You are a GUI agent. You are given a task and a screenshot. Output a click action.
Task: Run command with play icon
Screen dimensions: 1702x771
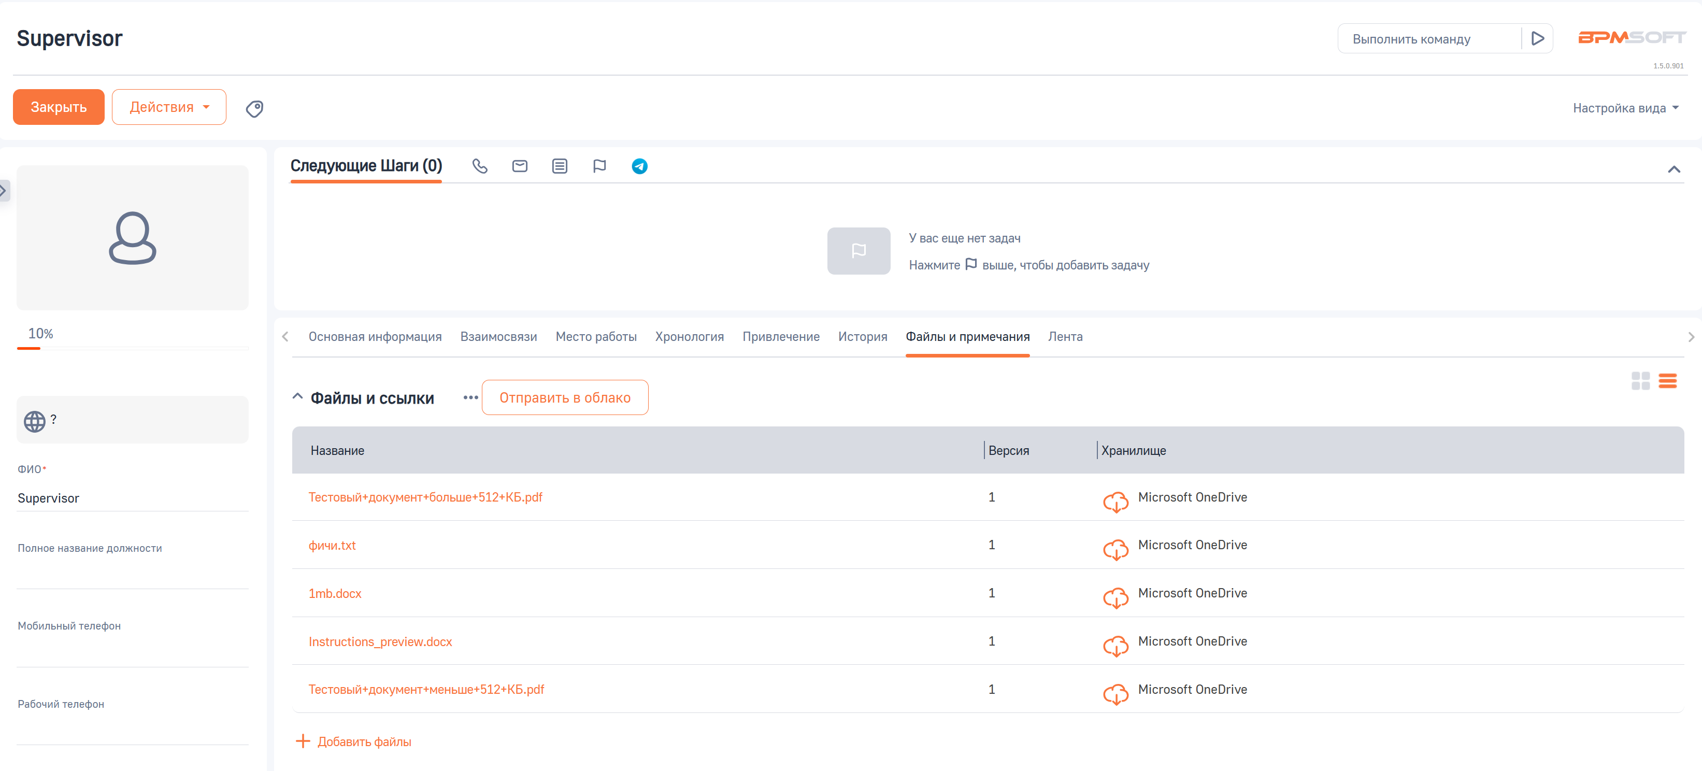coord(1537,39)
